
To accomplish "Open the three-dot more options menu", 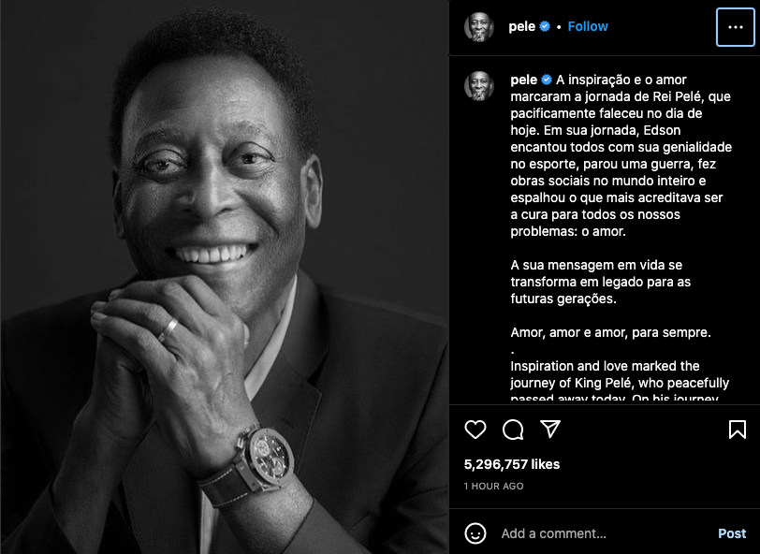I will coord(736,27).
